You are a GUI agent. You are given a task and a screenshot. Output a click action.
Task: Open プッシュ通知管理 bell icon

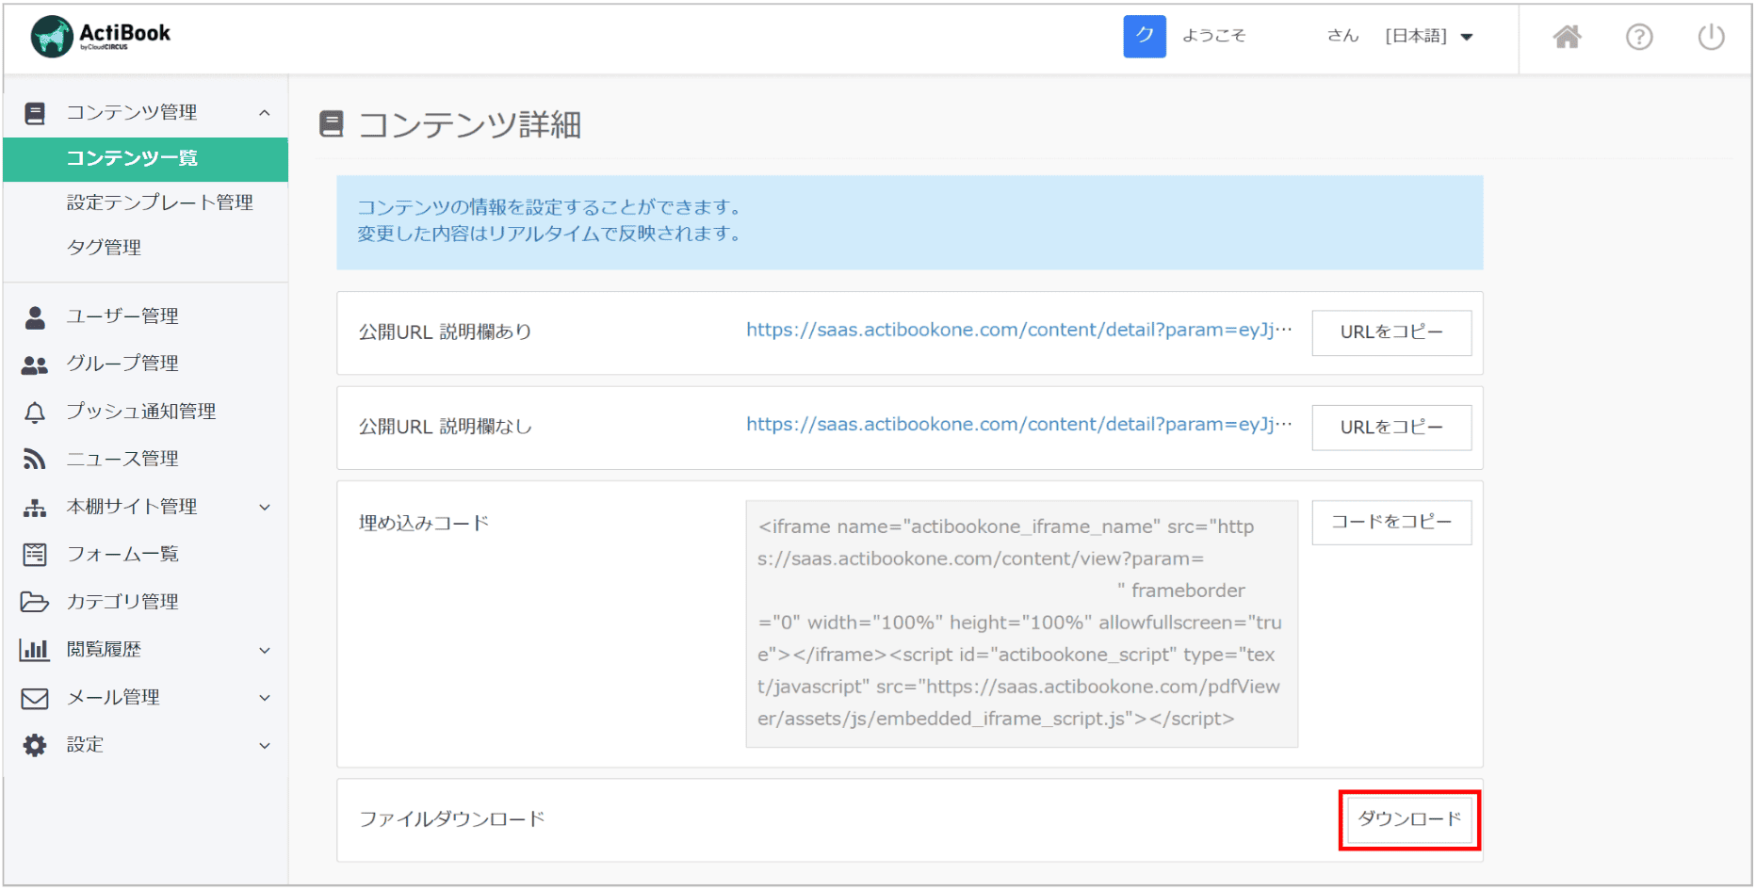pyautogui.click(x=35, y=412)
